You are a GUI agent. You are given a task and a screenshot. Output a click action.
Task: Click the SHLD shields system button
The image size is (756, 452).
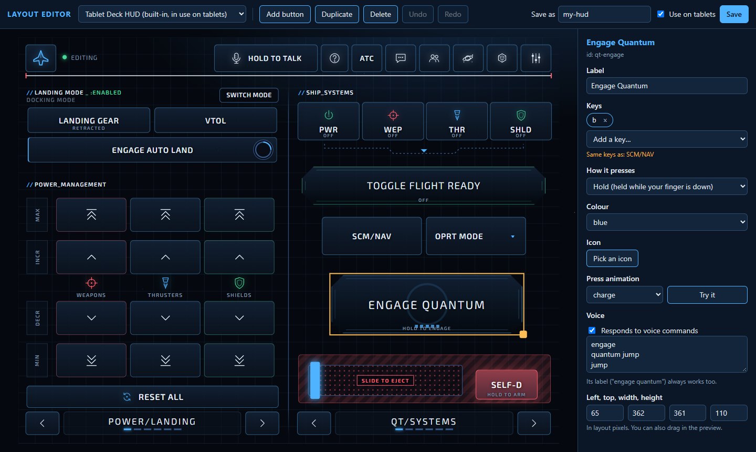coord(521,121)
